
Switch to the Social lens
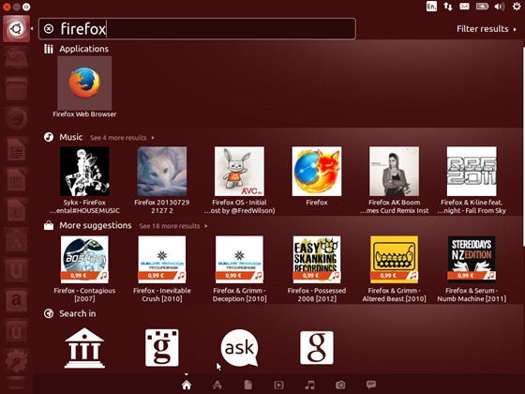(x=371, y=385)
